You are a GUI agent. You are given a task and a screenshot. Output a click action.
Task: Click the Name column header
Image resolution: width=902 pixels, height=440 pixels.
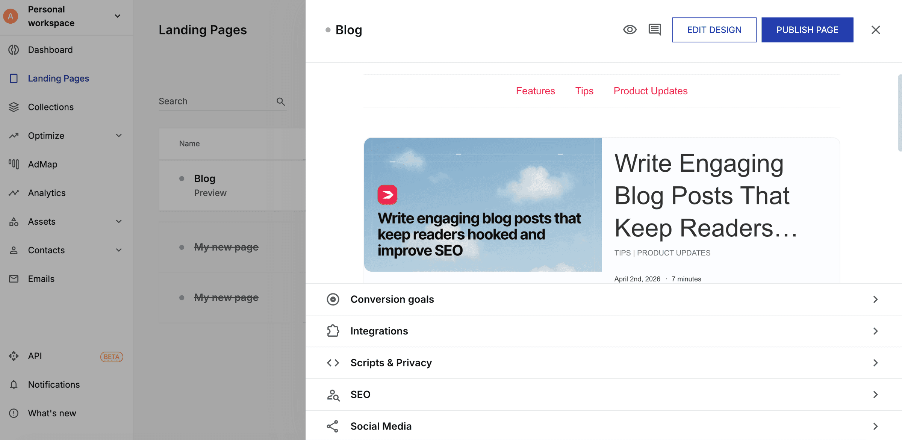tap(189, 144)
